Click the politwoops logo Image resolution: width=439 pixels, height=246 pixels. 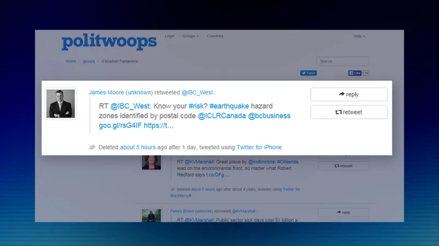109,42
